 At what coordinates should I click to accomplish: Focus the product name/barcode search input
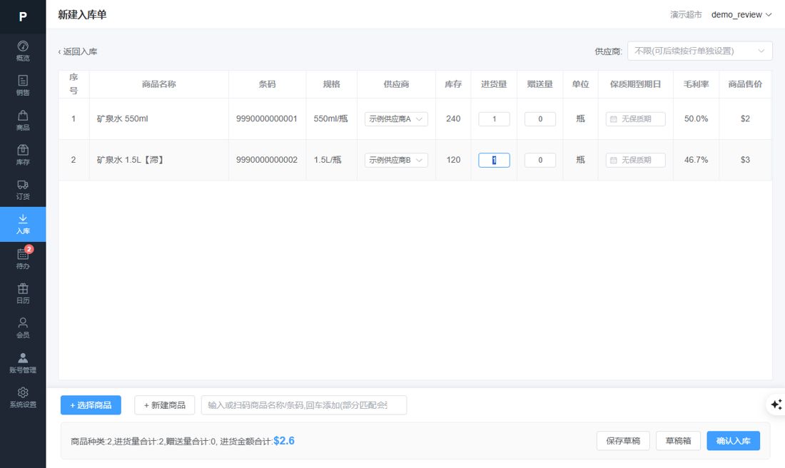tap(304, 405)
